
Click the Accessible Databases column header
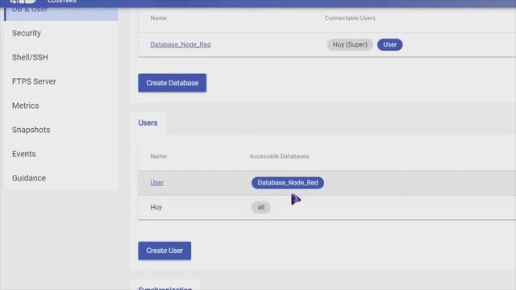[x=279, y=156]
